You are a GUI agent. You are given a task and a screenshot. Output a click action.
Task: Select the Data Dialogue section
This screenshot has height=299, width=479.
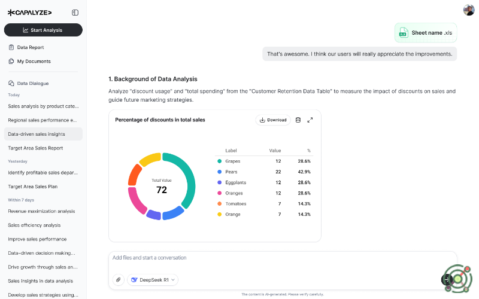33,83
